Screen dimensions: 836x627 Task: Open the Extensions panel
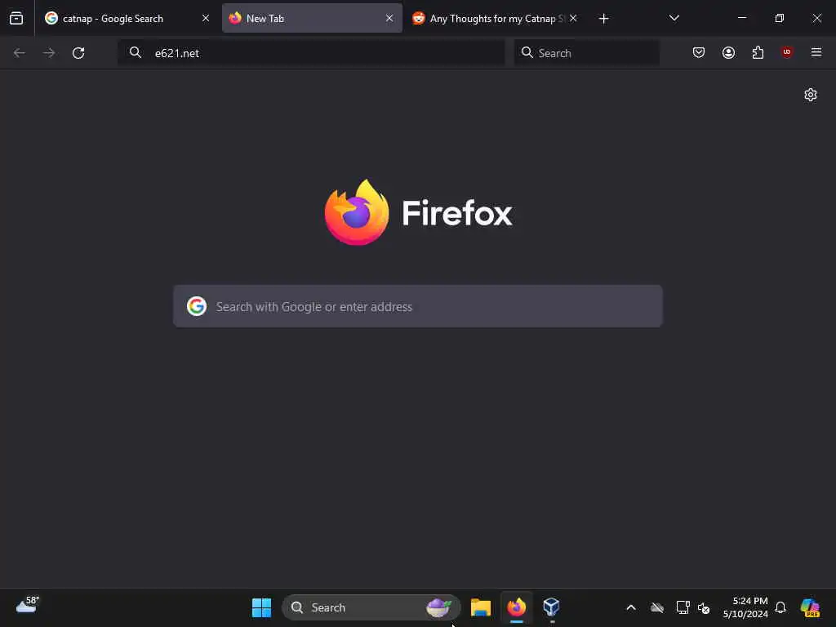tap(758, 52)
